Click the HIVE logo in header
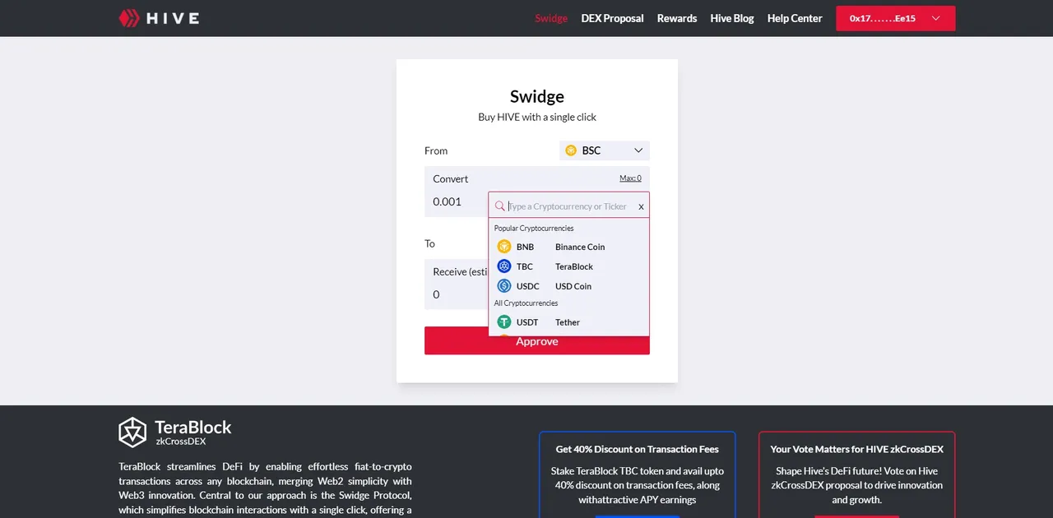1053x518 pixels. [x=159, y=18]
